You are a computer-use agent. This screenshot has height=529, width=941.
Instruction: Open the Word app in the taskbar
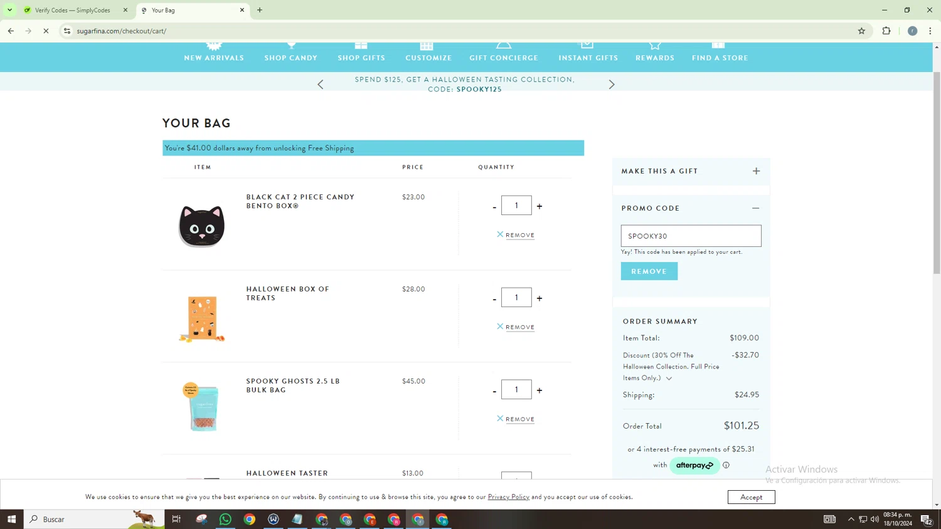pos(274,519)
